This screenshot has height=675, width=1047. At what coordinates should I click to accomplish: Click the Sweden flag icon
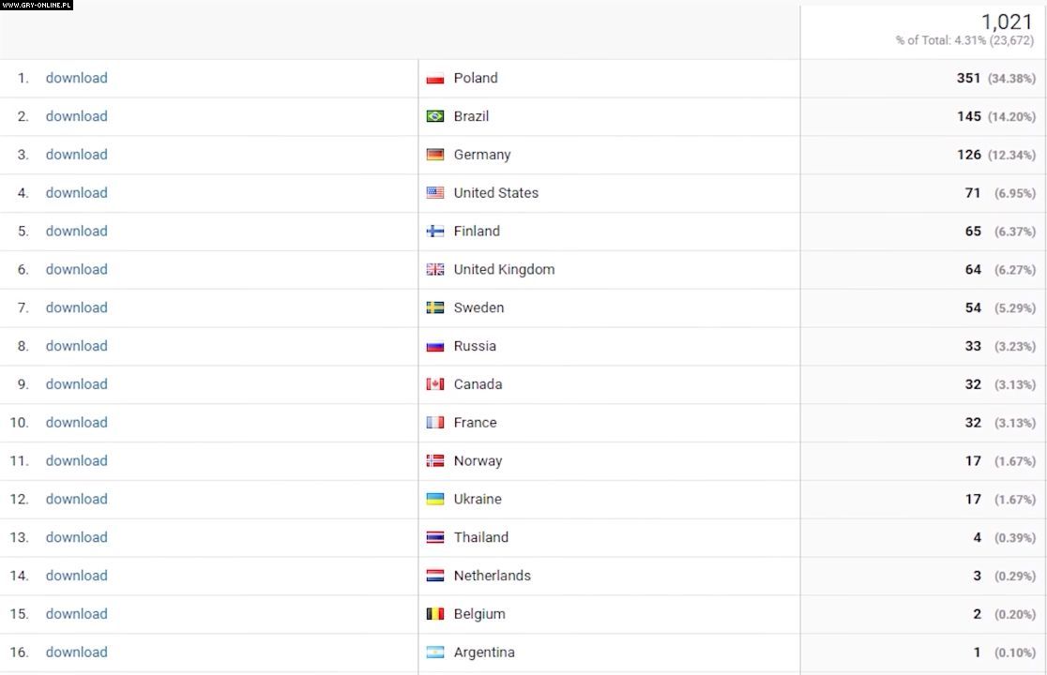tap(435, 307)
